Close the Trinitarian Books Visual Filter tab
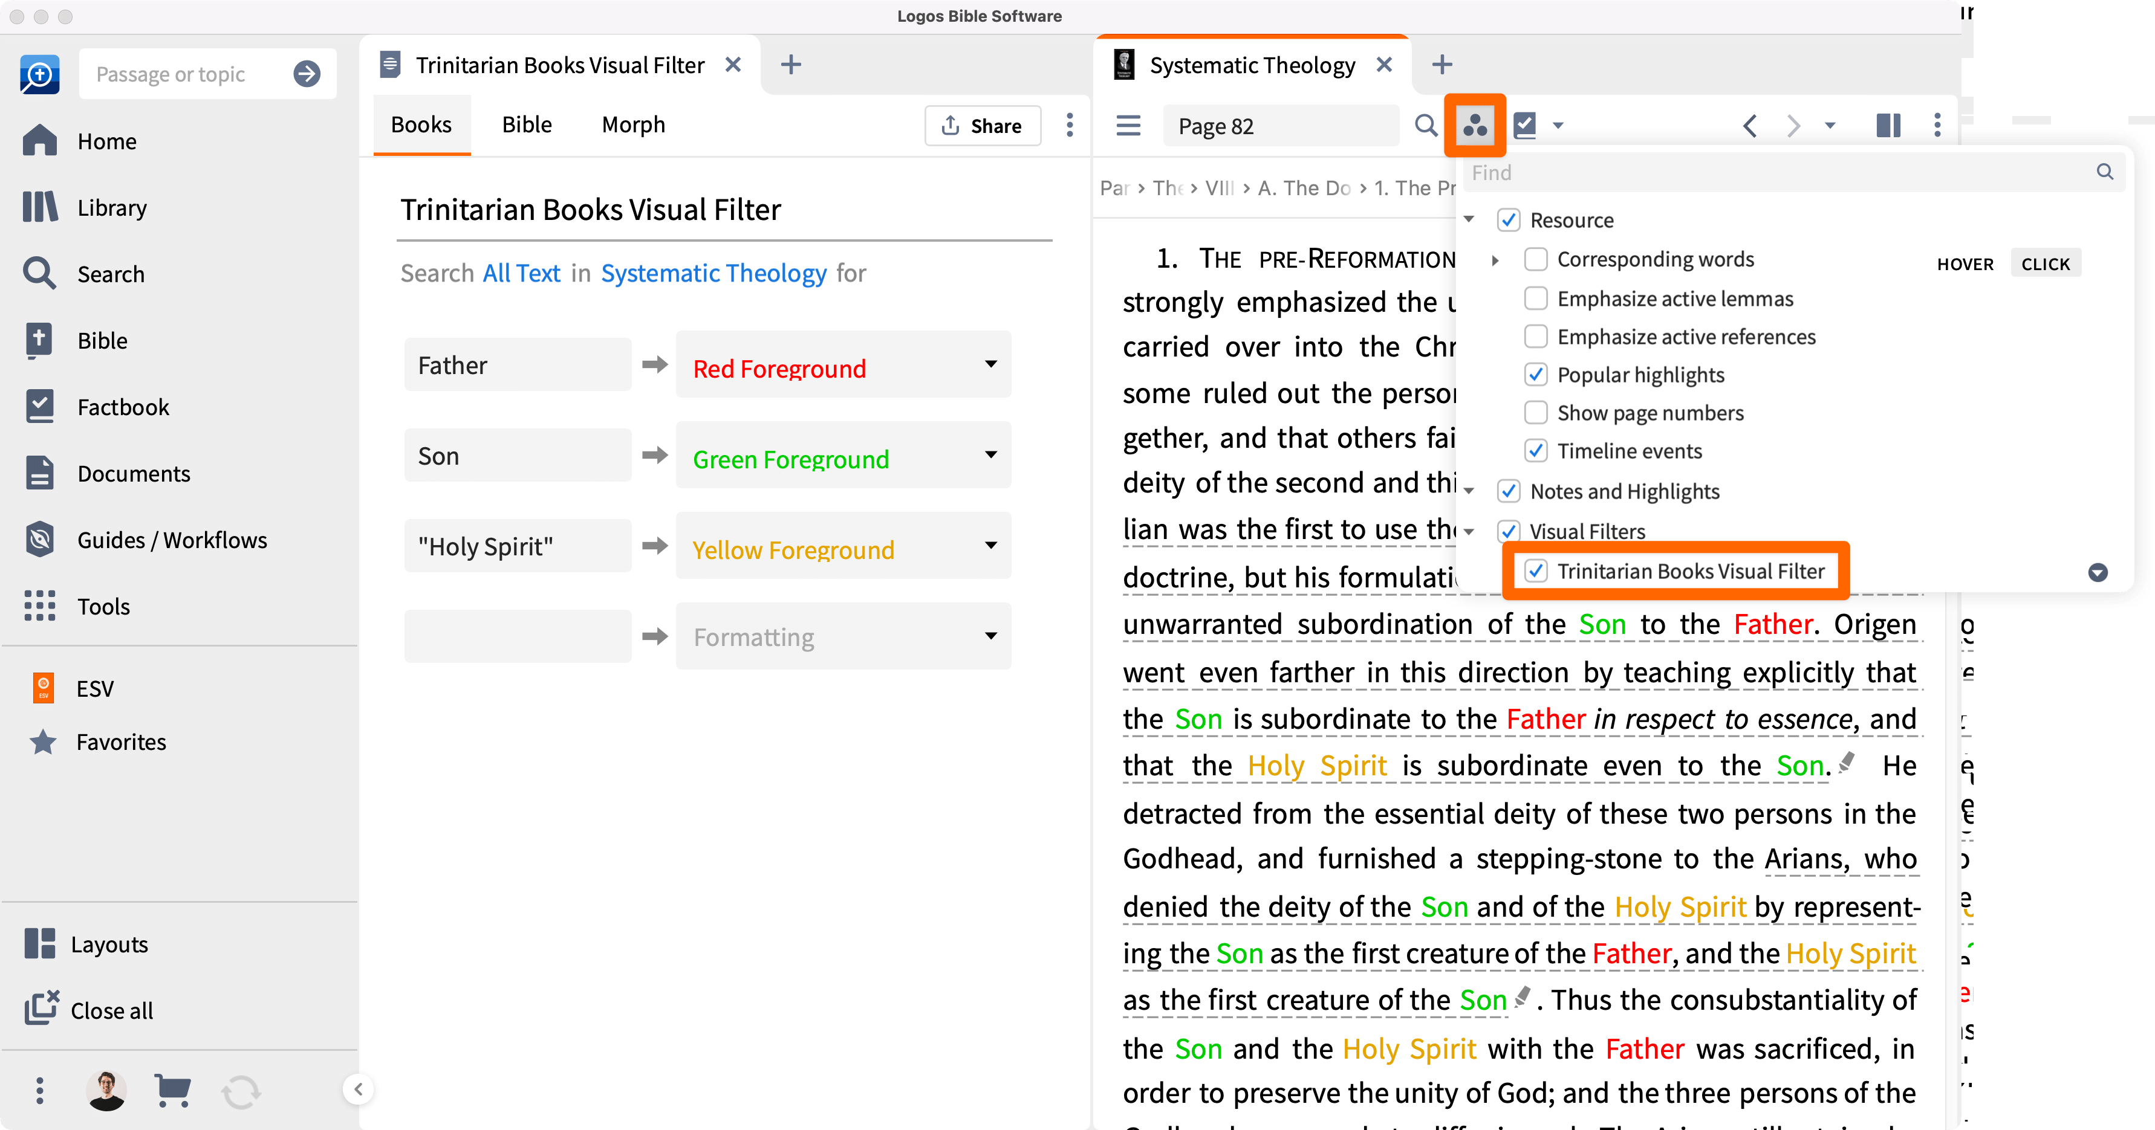The height and width of the screenshot is (1130, 2155). (x=733, y=65)
